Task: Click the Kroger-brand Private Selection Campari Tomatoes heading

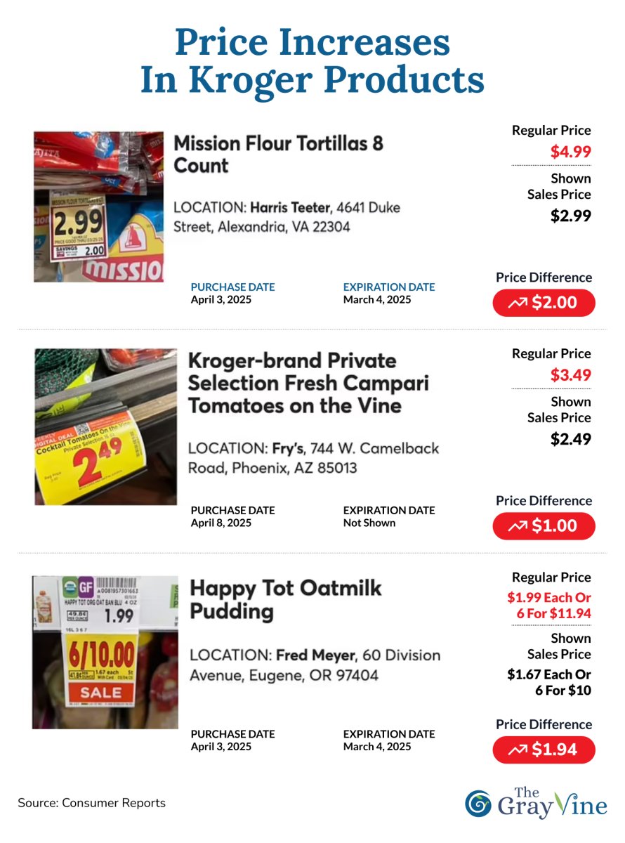Action: coord(308,383)
